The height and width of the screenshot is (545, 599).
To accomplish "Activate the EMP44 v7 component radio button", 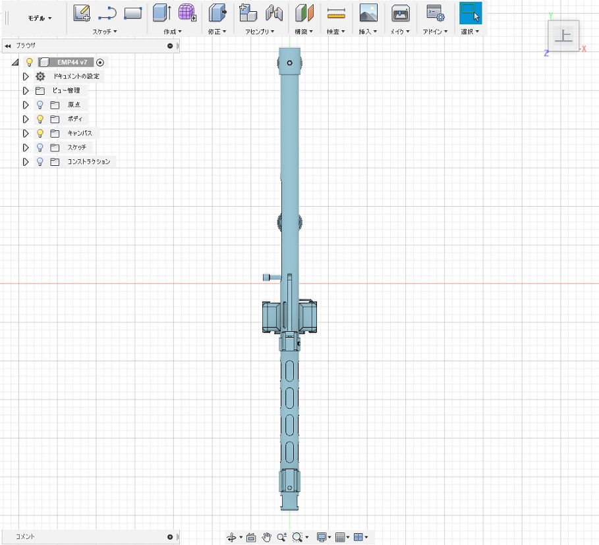I will click(x=100, y=63).
